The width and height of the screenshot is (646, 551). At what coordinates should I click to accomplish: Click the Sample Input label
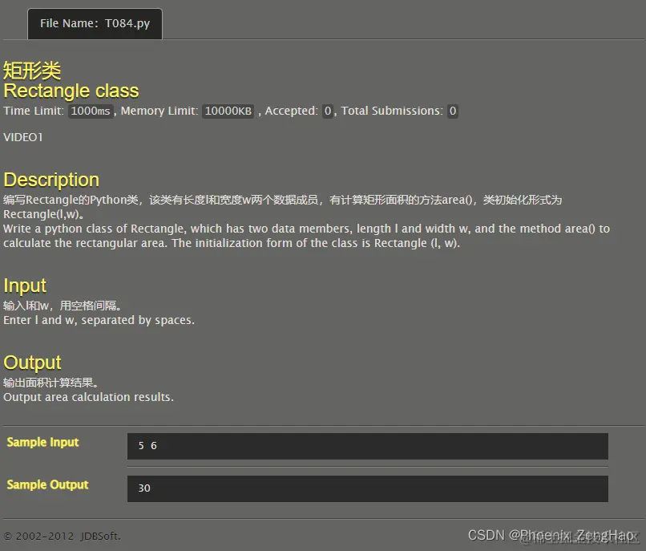pos(42,443)
